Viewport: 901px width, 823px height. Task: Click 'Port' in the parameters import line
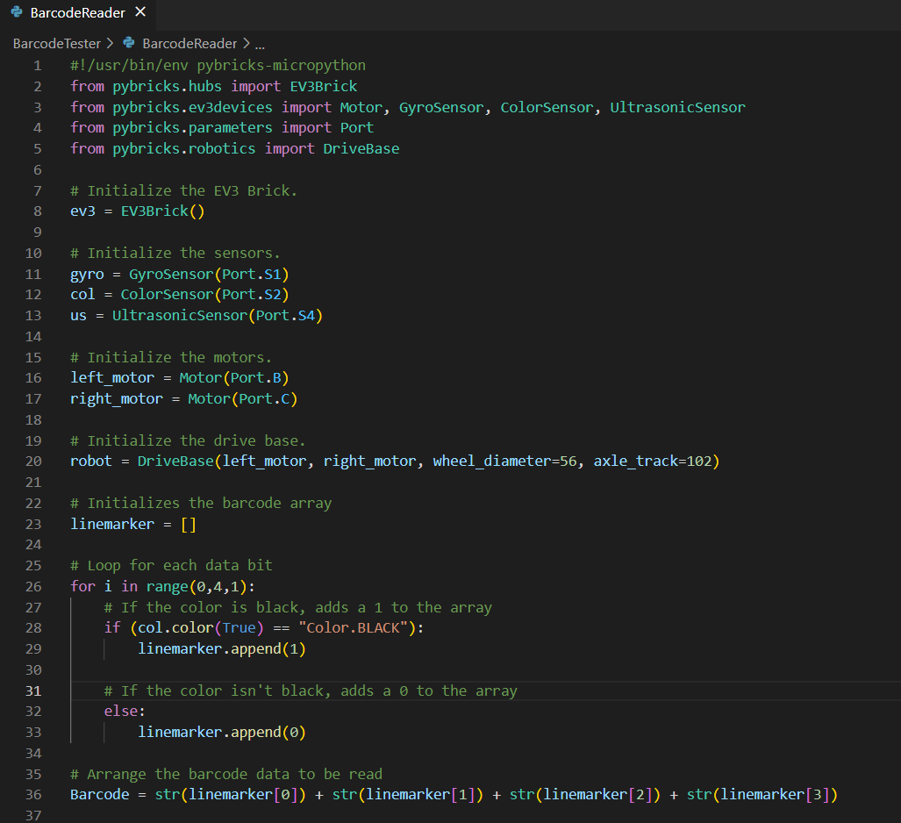[357, 127]
